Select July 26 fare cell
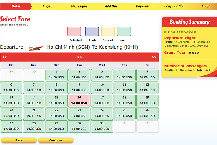This screenshot has height=145, width=217. tap(147, 114)
